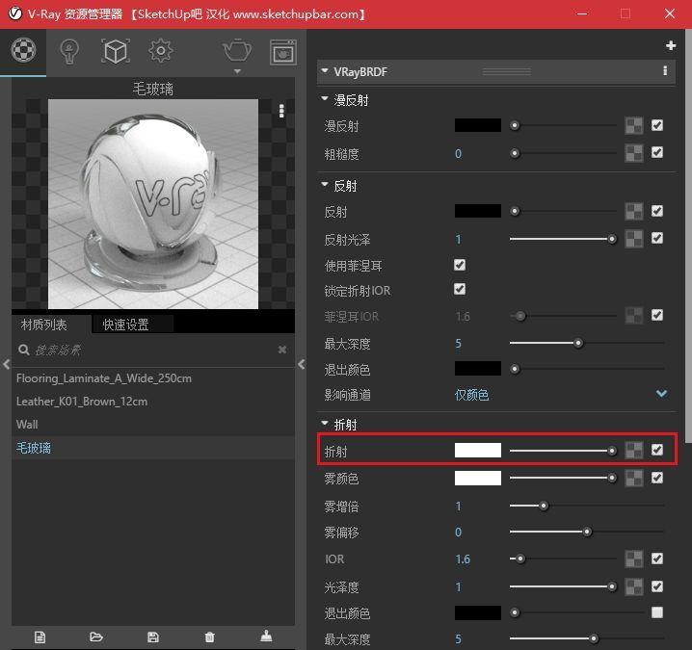Clear the search field x icon
The height and width of the screenshot is (650, 692).
282,350
